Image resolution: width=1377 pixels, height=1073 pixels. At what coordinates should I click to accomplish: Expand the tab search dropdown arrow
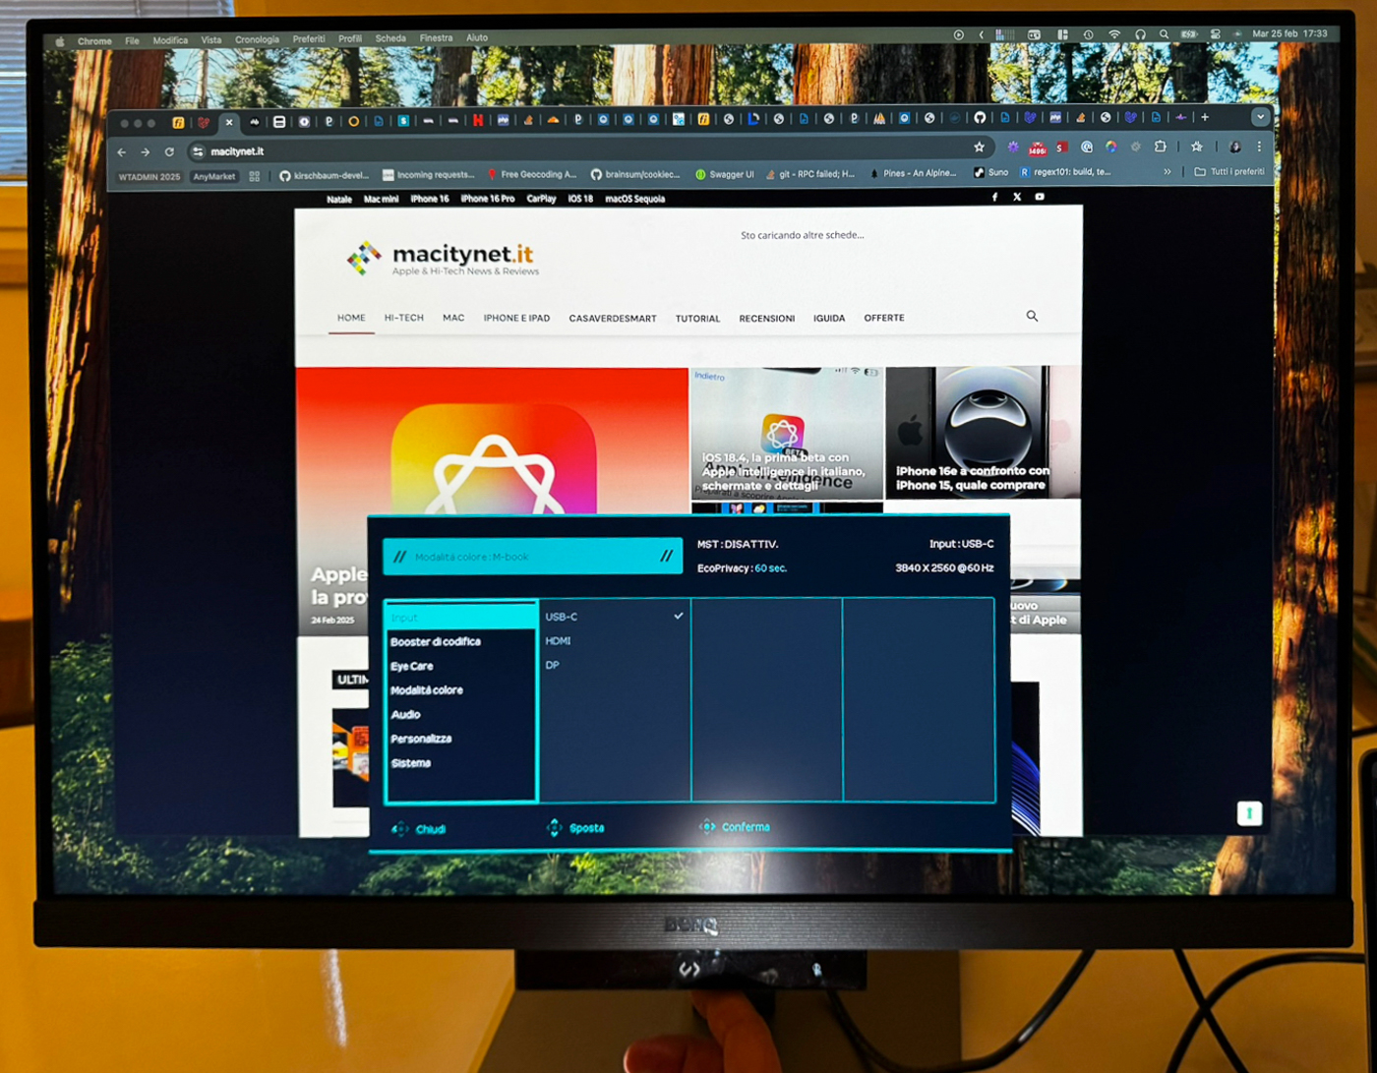(1260, 117)
